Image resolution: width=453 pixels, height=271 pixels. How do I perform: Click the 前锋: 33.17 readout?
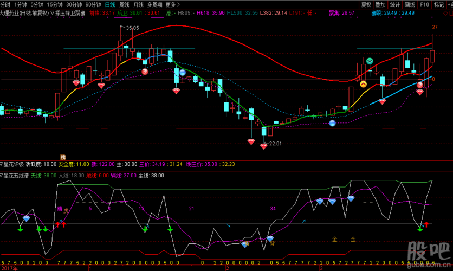point(102,13)
